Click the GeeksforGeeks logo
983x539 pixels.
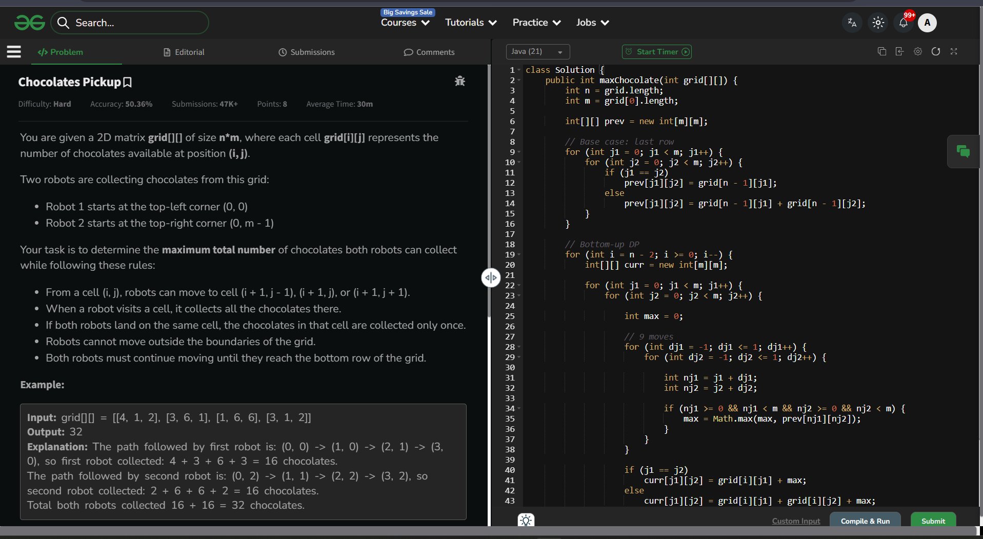(30, 23)
